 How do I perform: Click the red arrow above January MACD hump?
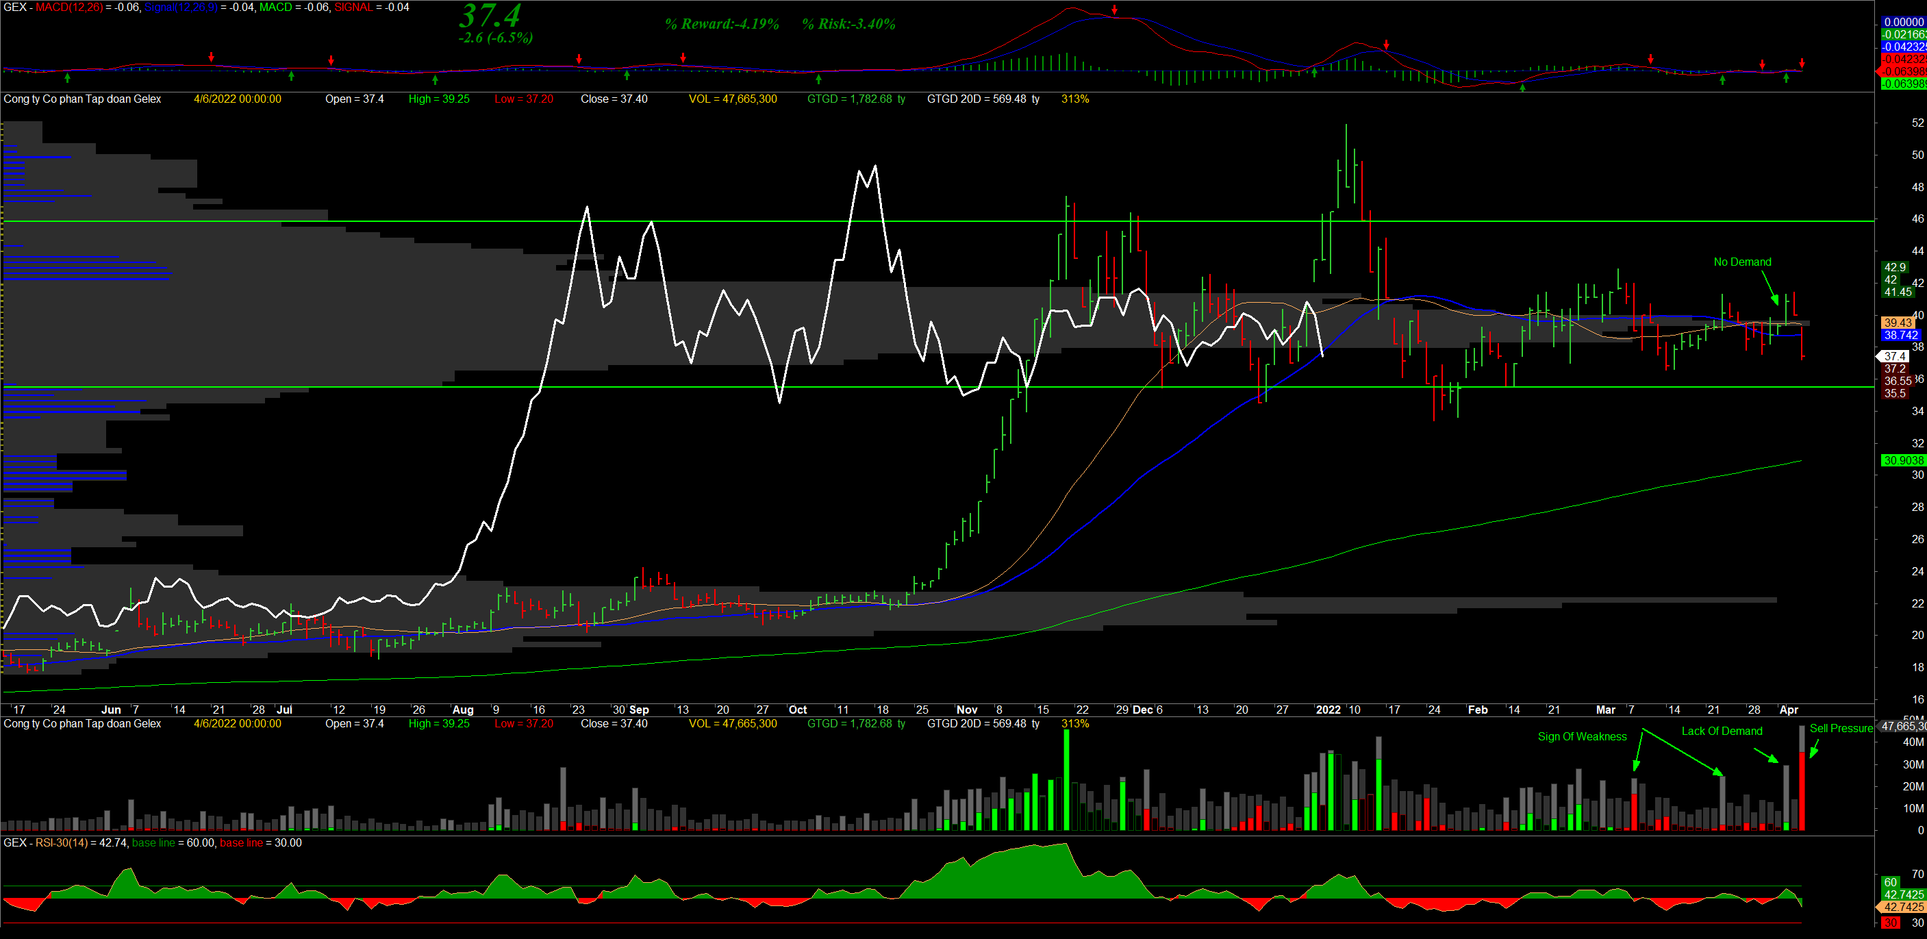pyautogui.click(x=1386, y=45)
